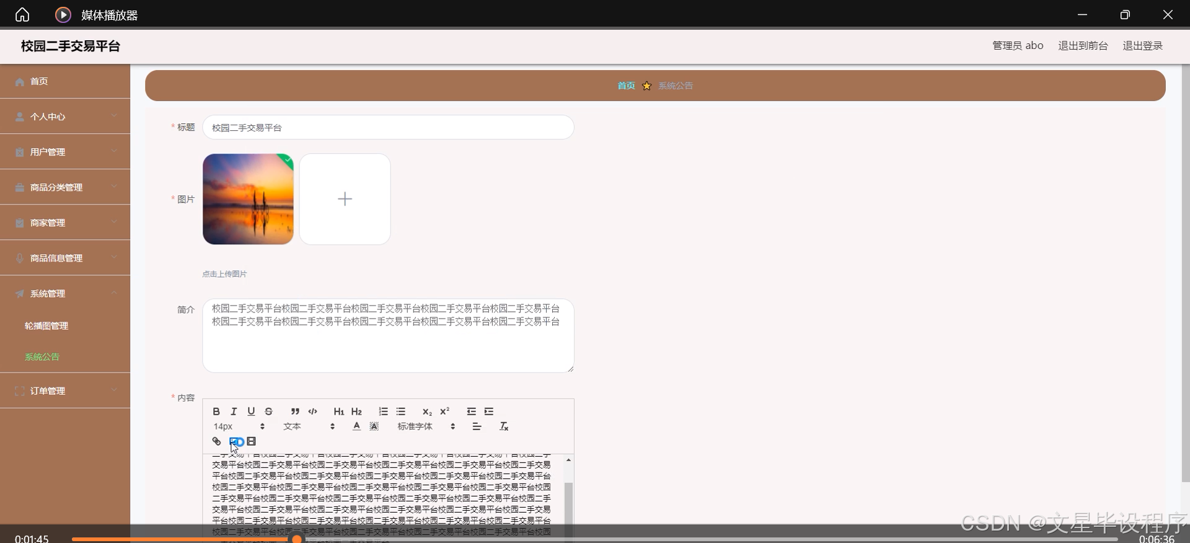Decrease indent in the editor
Image resolution: width=1190 pixels, height=543 pixels.
pos(471,412)
